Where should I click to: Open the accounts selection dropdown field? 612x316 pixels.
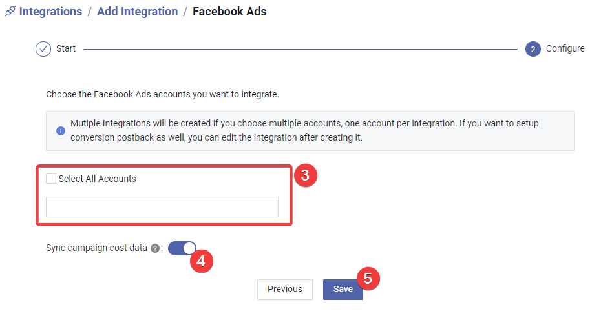[x=162, y=207]
